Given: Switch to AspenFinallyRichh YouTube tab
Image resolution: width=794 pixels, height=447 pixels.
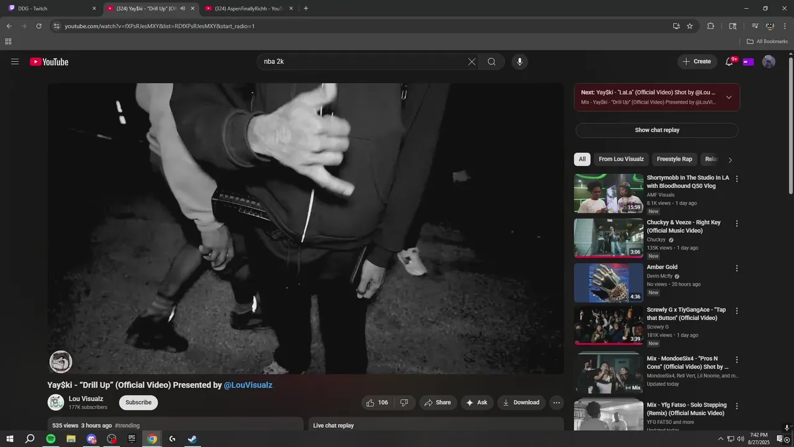Looking at the screenshot, I should 249,9.
